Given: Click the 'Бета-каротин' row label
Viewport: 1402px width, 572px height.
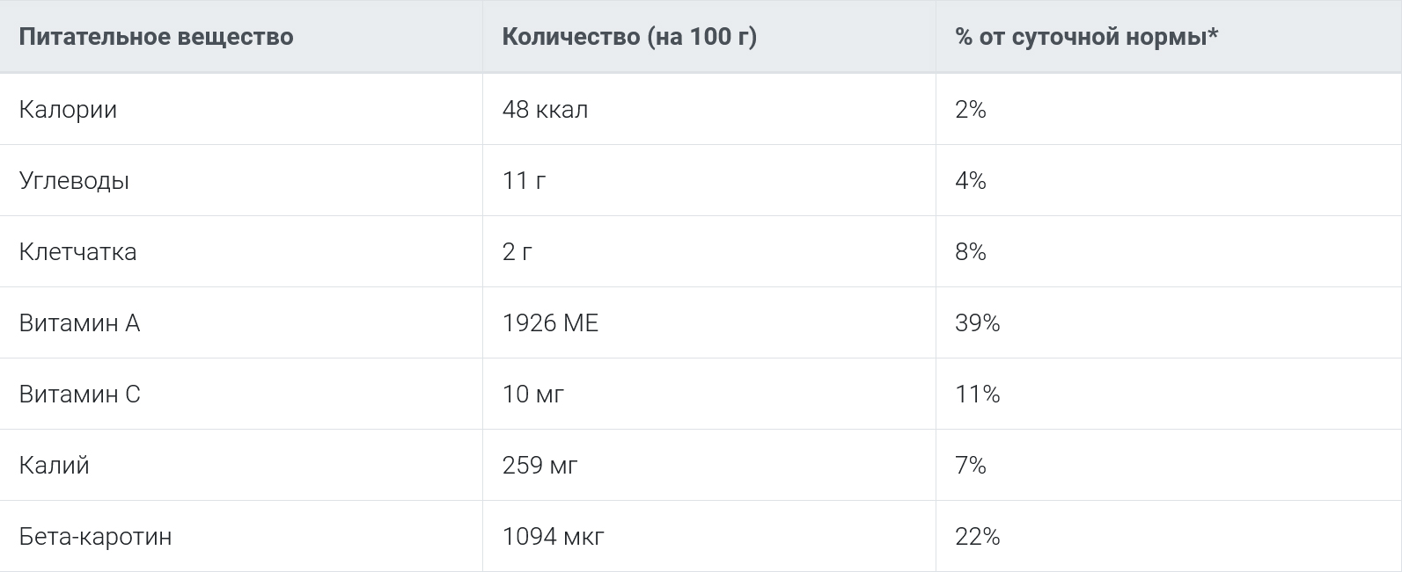Looking at the screenshot, I should (95, 536).
